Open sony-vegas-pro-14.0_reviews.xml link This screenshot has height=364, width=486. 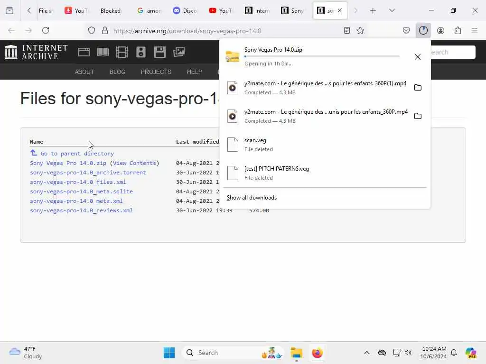(x=81, y=210)
